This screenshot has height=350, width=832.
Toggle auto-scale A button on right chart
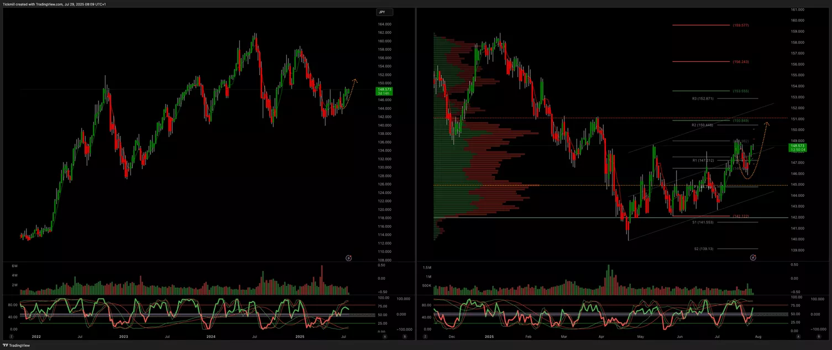point(799,336)
